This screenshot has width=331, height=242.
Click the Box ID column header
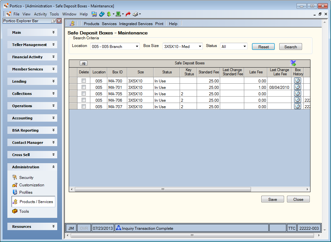pyautogui.click(x=117, y=72)
